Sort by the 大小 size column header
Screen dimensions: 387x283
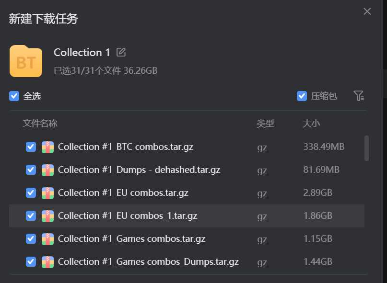coord(311,123)
